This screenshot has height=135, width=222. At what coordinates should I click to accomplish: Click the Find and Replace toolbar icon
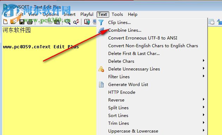pos(76,22)
